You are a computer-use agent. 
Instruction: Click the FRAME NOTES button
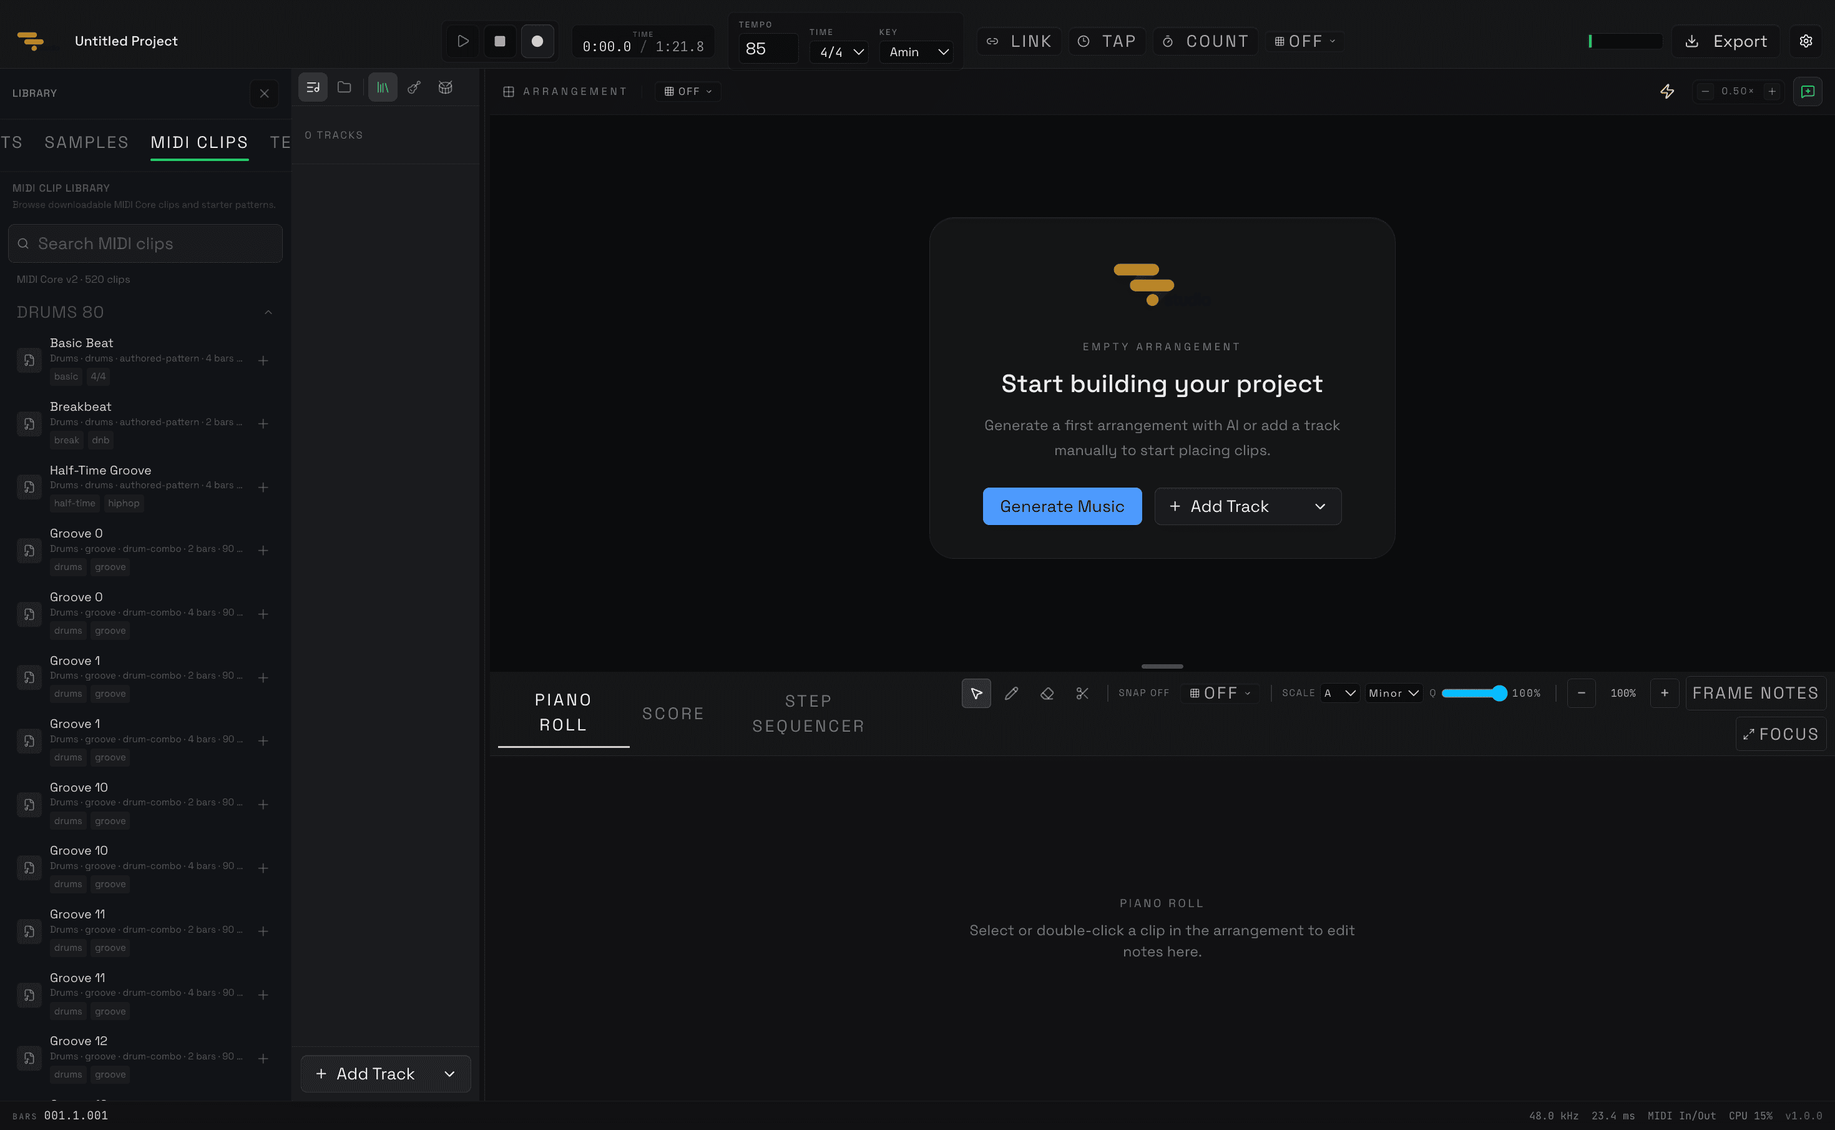1755,693
